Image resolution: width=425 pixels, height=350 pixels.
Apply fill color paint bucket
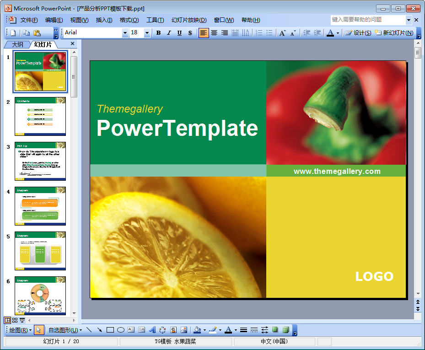197,330
